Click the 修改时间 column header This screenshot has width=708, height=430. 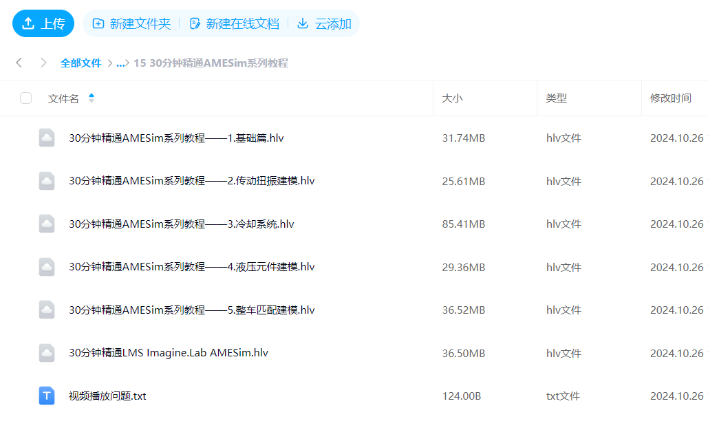point(671,98)
